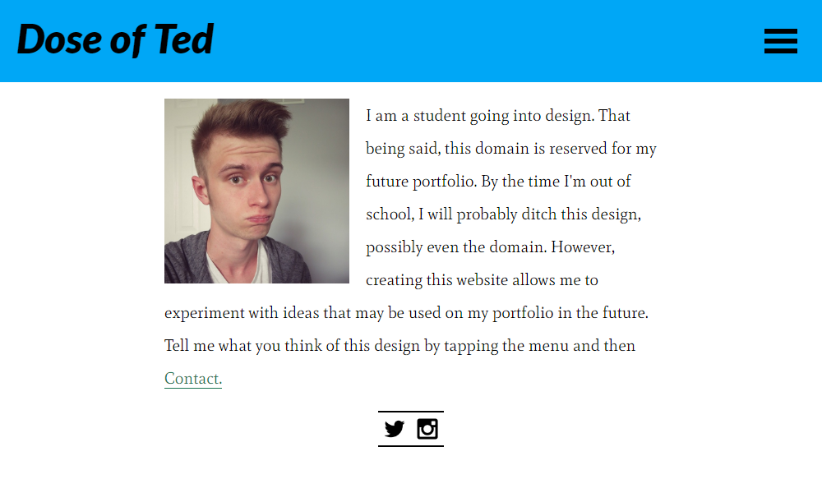The height and width of the screenshot is (493, 822).
Task: Open the Instagram camera icon link
Action: click(x=427, y=429)
